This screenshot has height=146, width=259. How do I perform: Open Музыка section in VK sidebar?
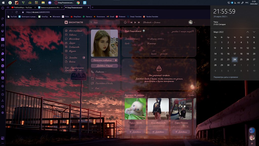click(72, 51)
